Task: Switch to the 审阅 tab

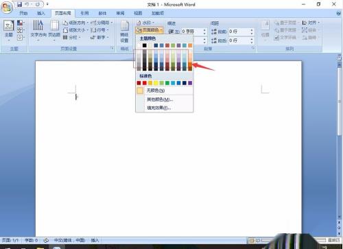Action: tap(120, 13)
